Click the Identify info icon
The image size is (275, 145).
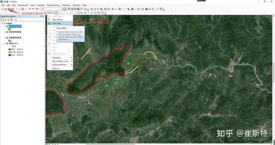point(132,9)
